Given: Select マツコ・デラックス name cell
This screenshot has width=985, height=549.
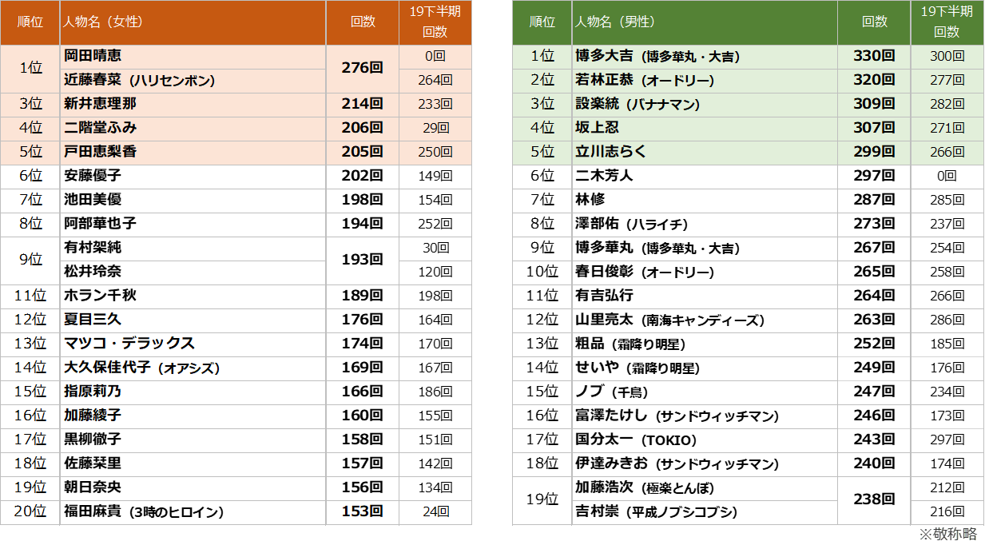Looking at the screenshot, I should pos(129,344).
